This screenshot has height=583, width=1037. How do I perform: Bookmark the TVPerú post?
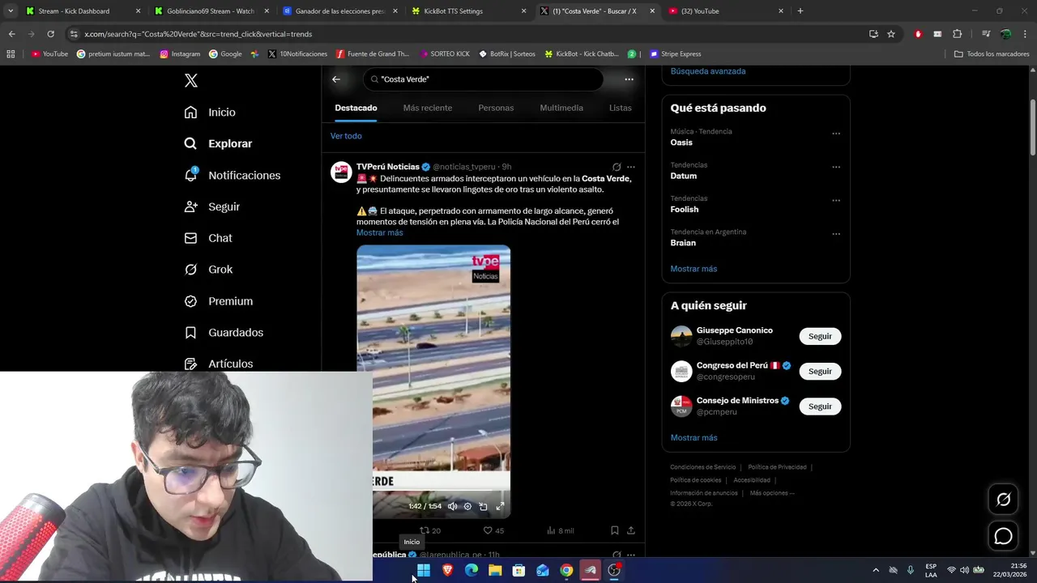click(x=615, y=530)
